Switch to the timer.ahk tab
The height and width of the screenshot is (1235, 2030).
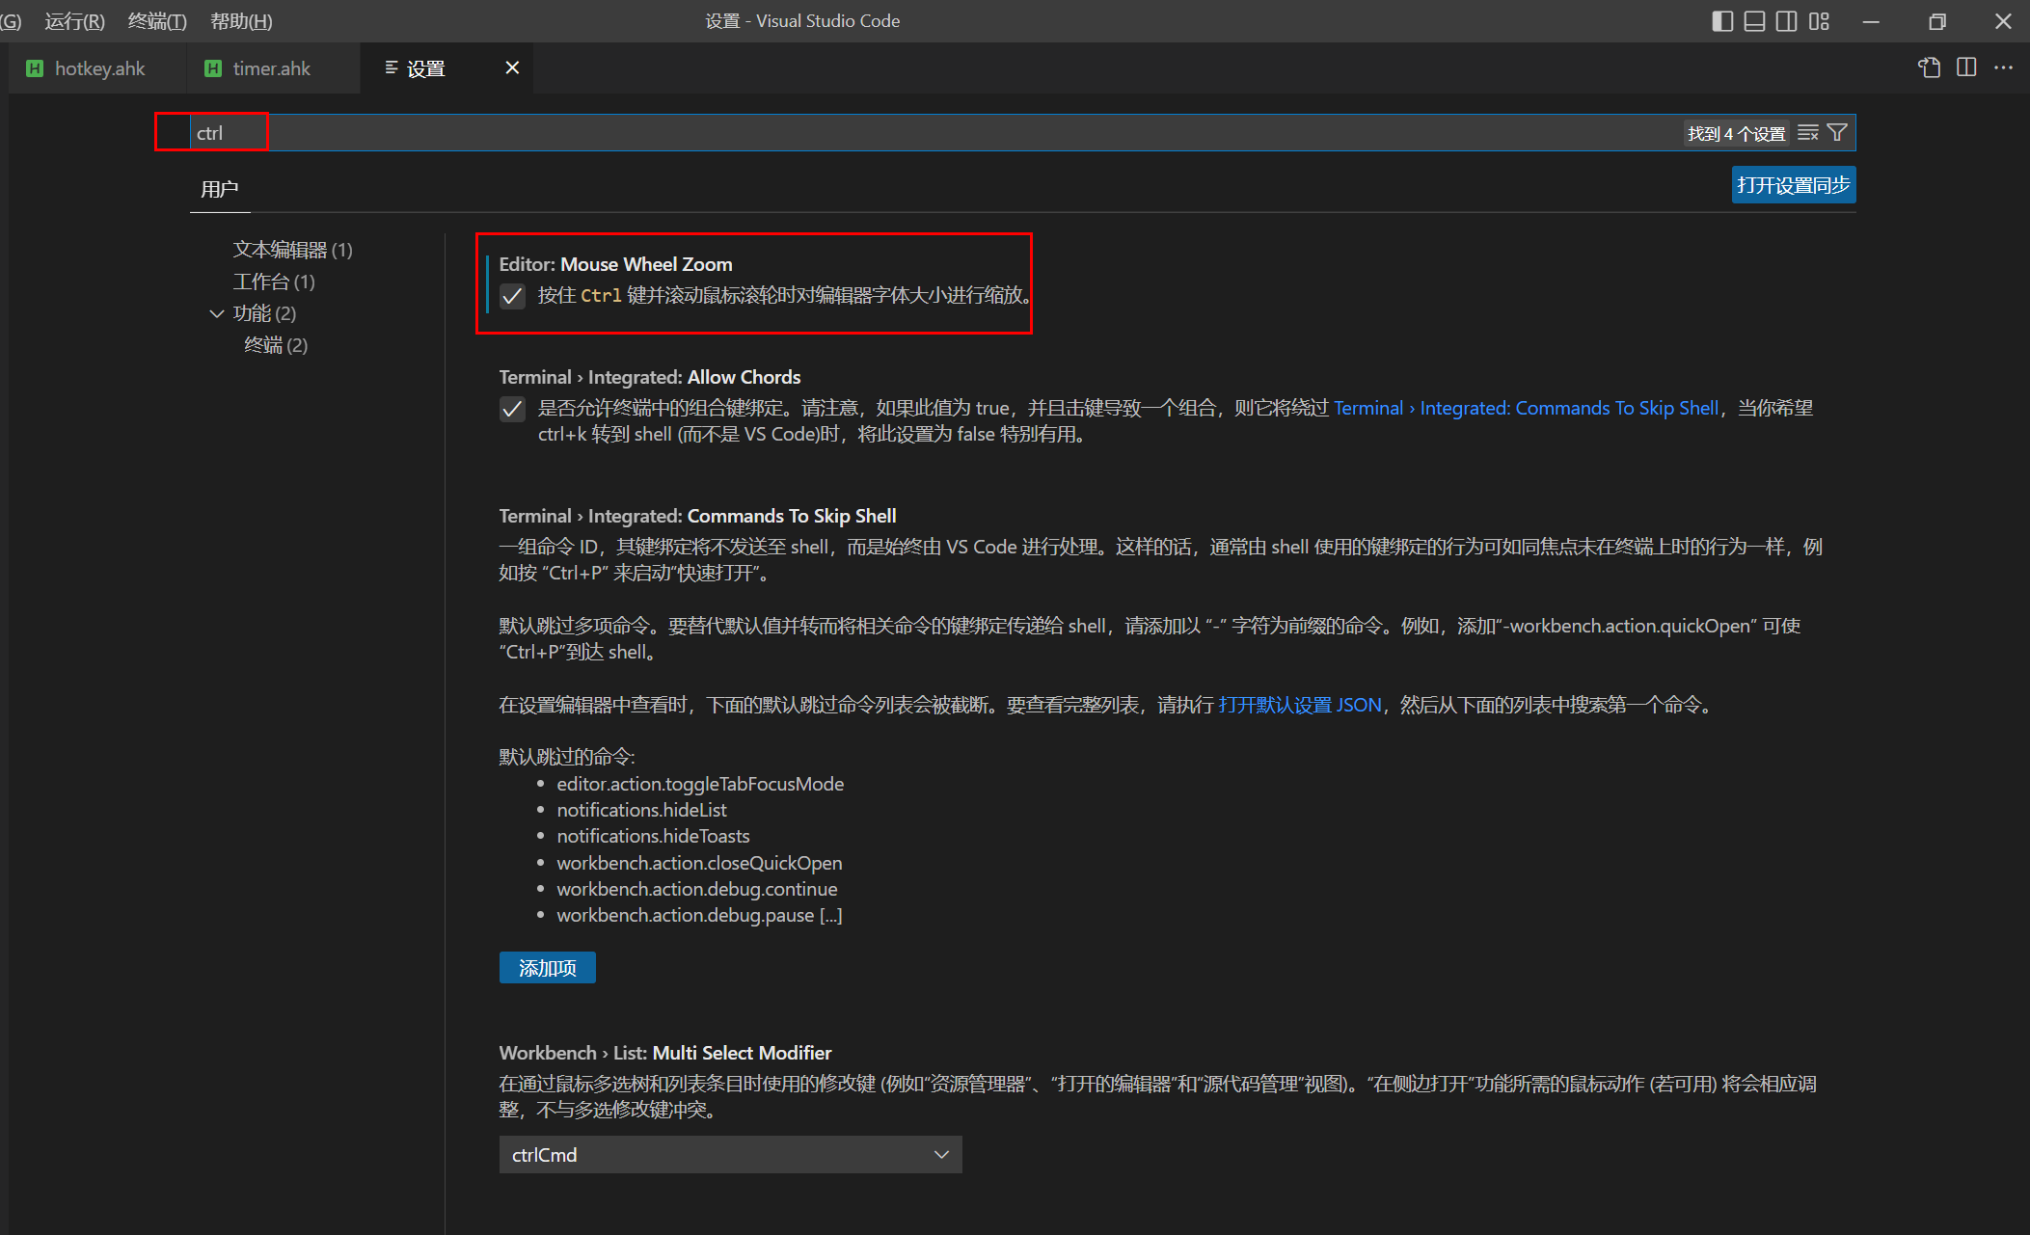273,68
